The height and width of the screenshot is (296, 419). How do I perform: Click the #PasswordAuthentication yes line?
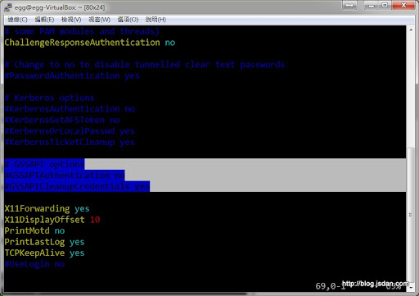[x=72, y=75]
